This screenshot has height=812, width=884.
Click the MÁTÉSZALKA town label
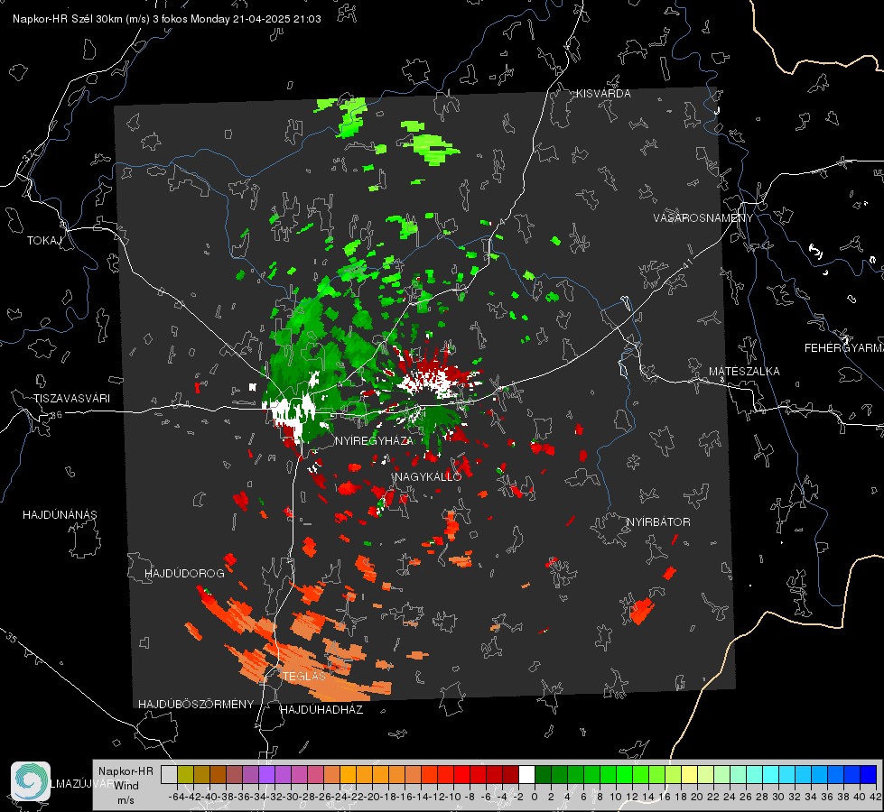[x=744, y=372]
